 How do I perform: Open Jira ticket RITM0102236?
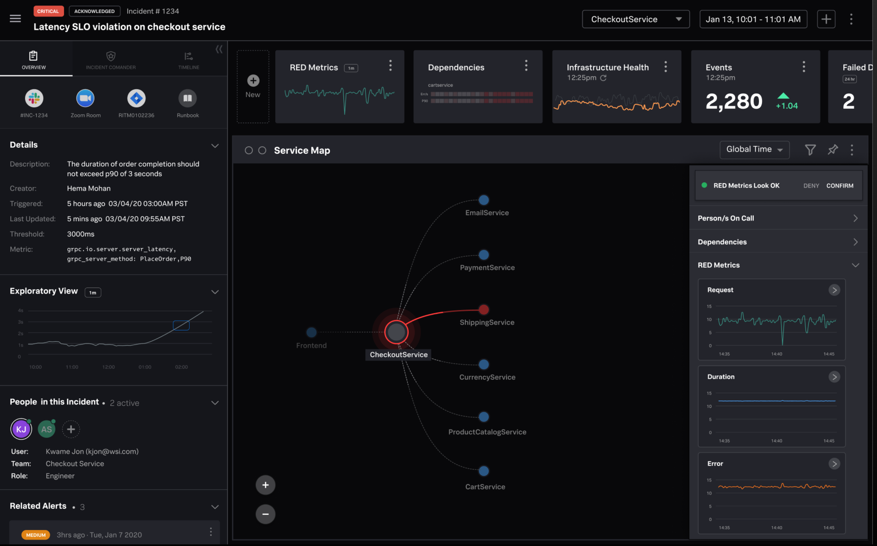point(137,98)
